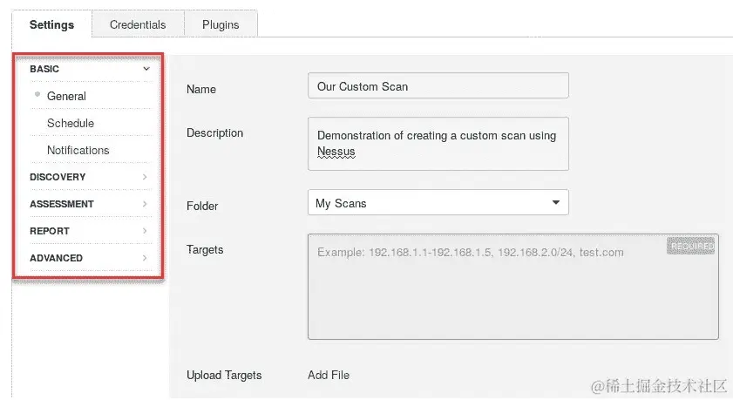Click the DISCOVERY section label

pyautogui.click(x=58, y=177)
